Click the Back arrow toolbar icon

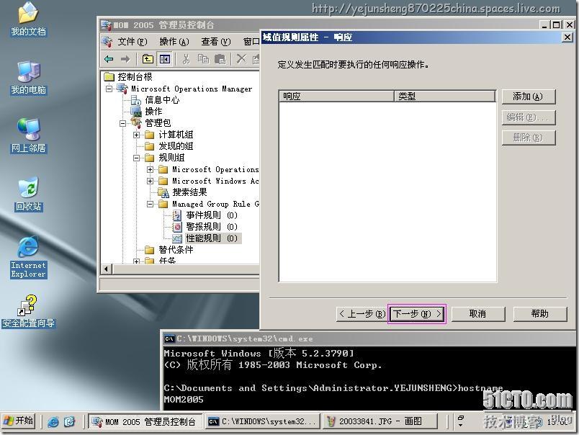click(109, 59)
